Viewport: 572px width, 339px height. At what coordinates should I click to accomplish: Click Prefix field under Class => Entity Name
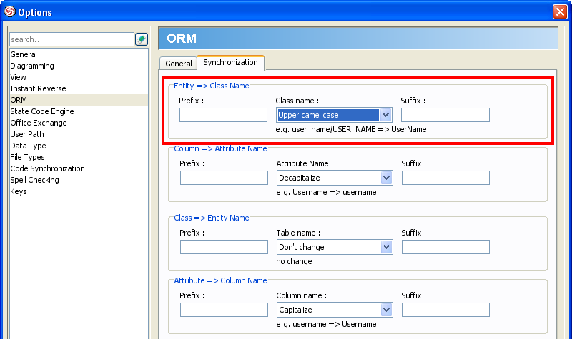[x=224, y=247]
